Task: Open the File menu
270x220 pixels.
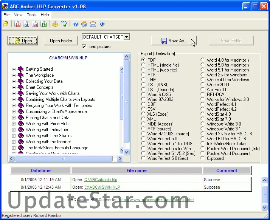Action: (6, 15)
